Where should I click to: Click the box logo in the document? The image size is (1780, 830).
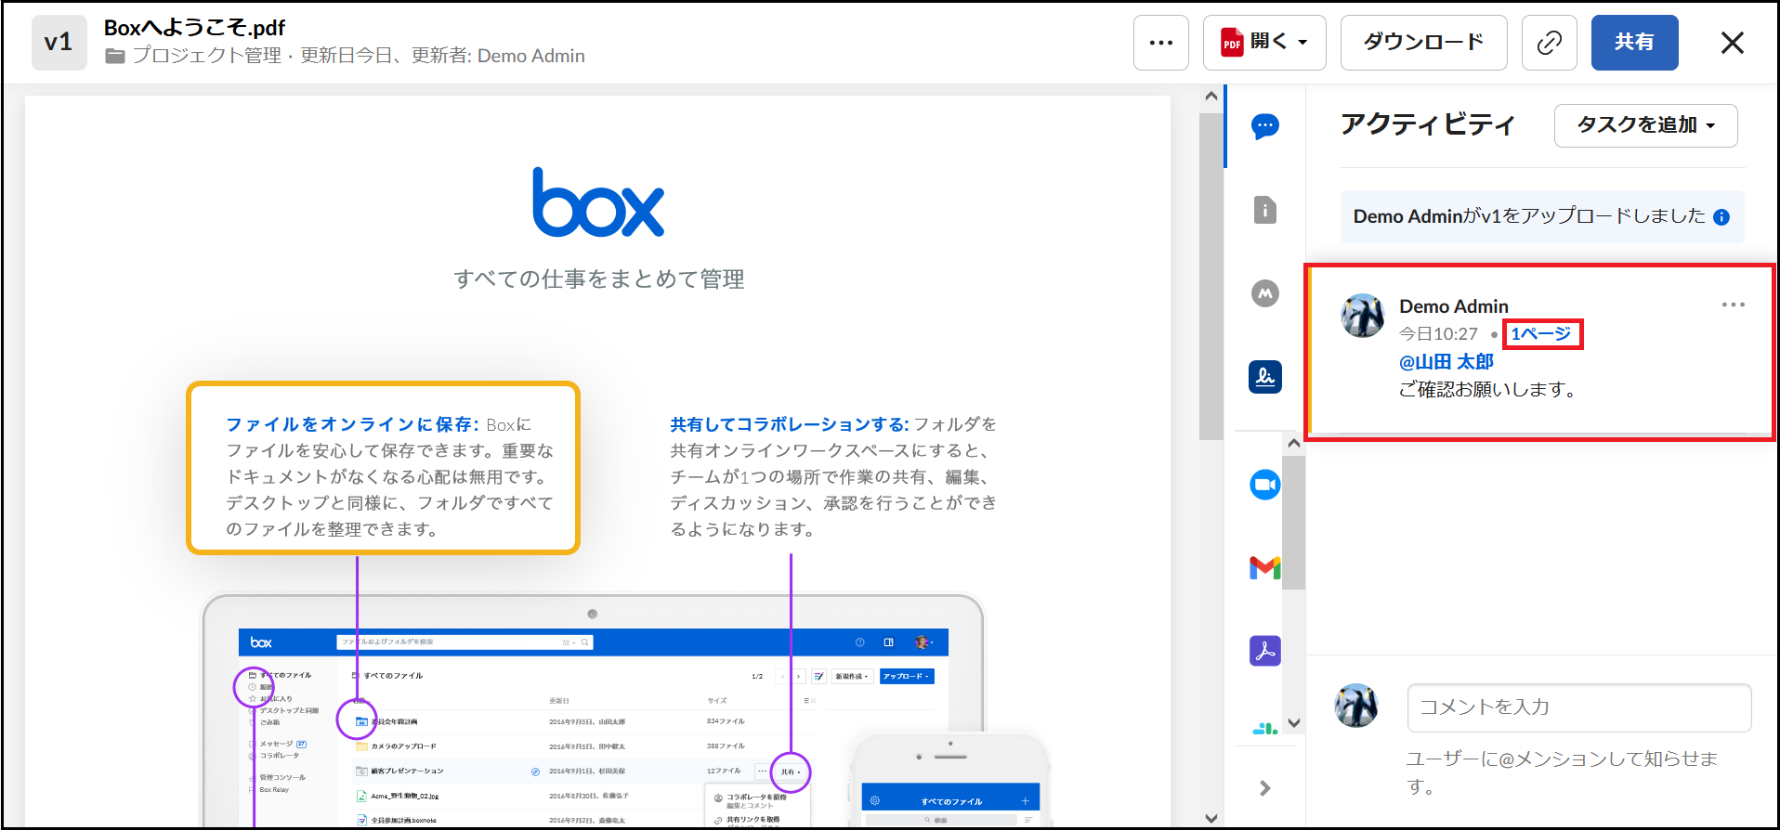coord(598,202)
